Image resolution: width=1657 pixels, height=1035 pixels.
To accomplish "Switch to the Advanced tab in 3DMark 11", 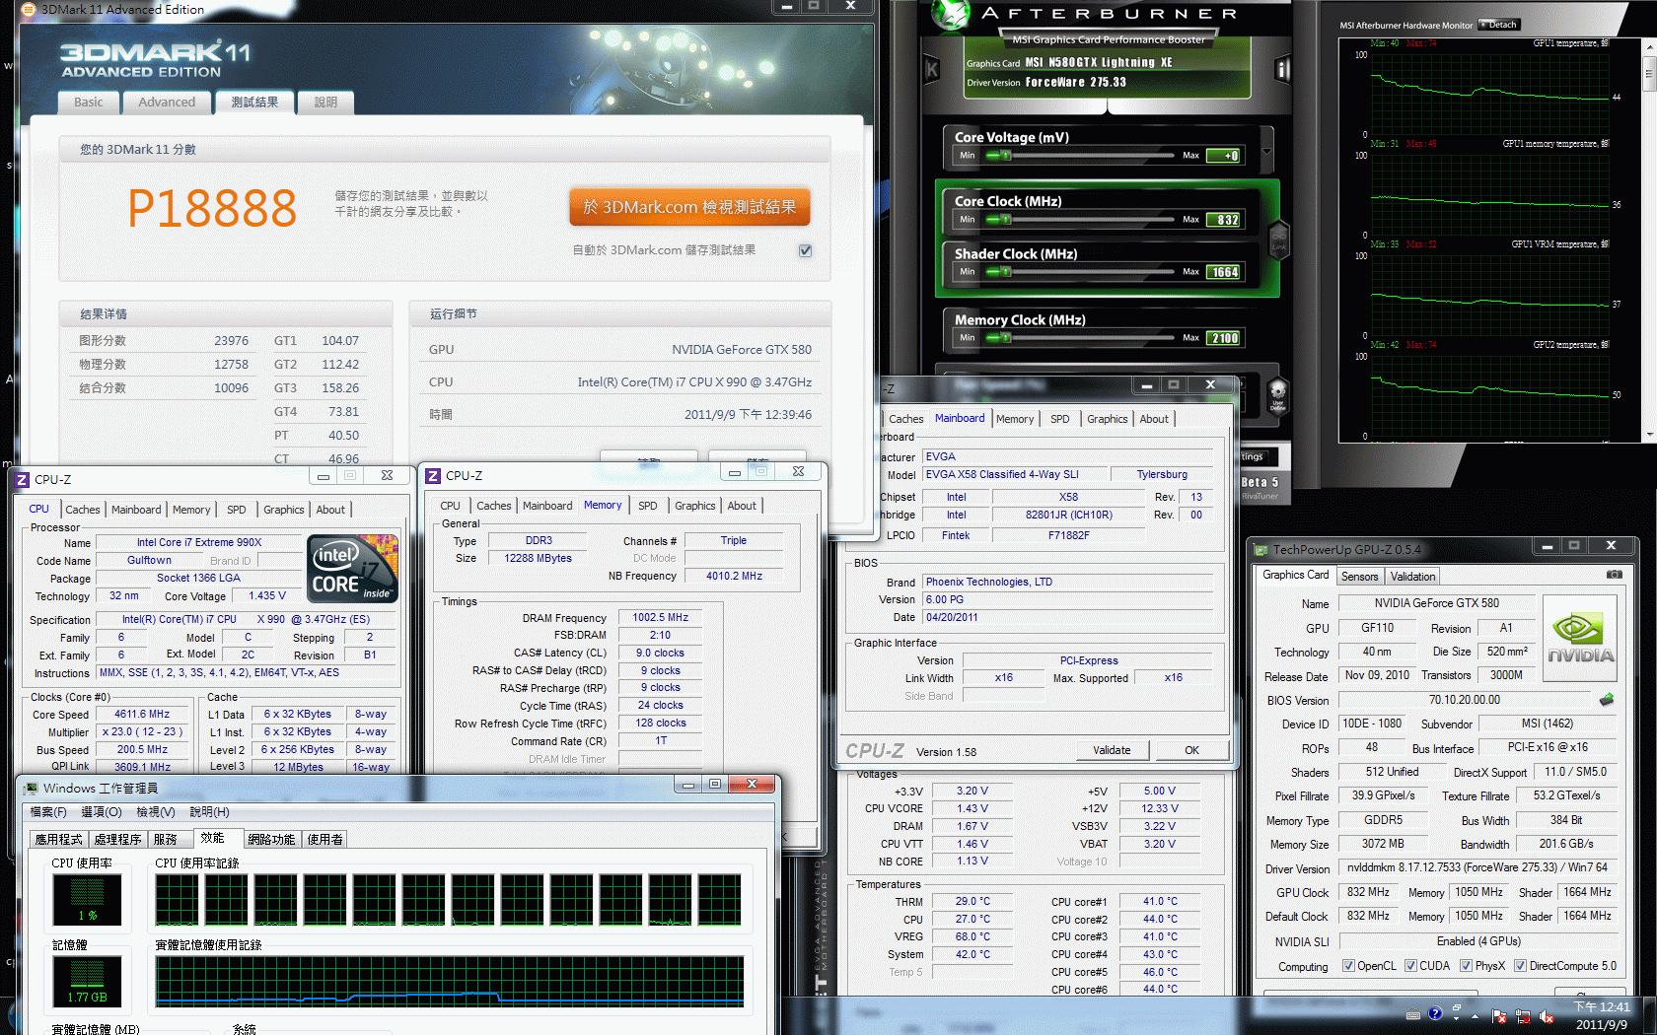I will 167,103.
